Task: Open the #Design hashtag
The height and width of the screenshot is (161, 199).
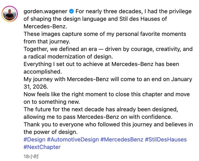Action: coord(34,140)
